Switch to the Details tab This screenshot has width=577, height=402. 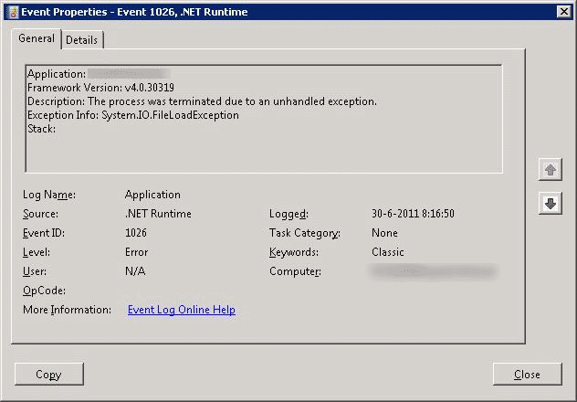tap(81, 40)
